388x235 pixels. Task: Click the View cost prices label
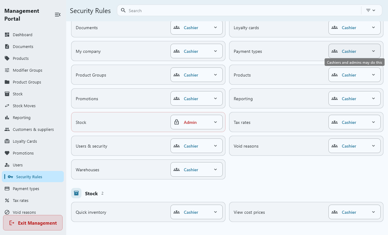[249, 212]
